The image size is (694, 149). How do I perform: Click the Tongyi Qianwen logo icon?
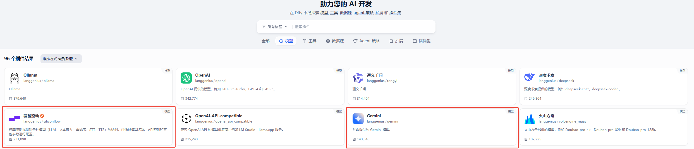[358, 78]
